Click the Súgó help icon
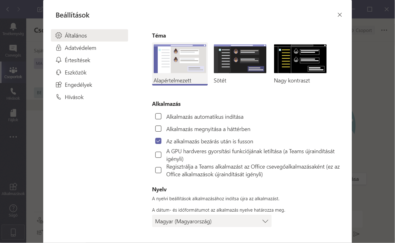Screen dimensions: 395x243 click(13, 208)
